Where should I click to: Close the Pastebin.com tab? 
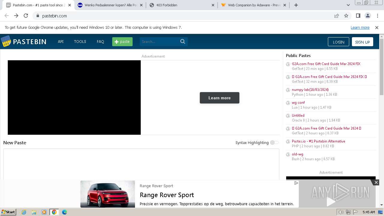(70, 5)
